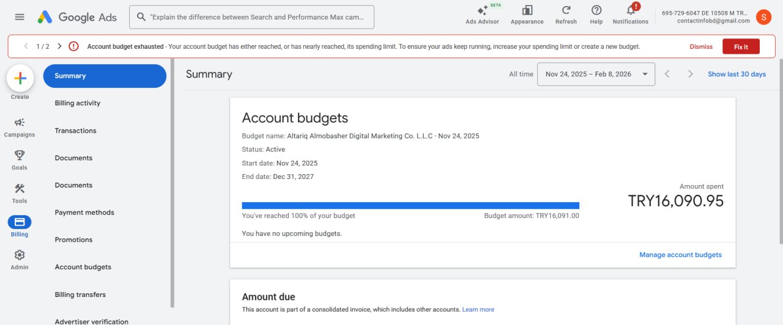
Task: Click amount spent TRY16,090.95
Action: tap(676, 201)
